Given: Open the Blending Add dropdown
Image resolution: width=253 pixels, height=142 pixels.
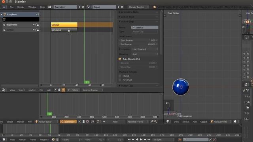Looking at the screenshot, I should 145,54.
